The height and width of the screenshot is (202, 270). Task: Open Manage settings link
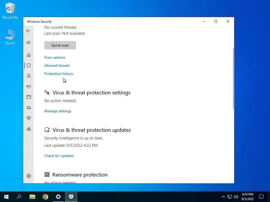58,111
